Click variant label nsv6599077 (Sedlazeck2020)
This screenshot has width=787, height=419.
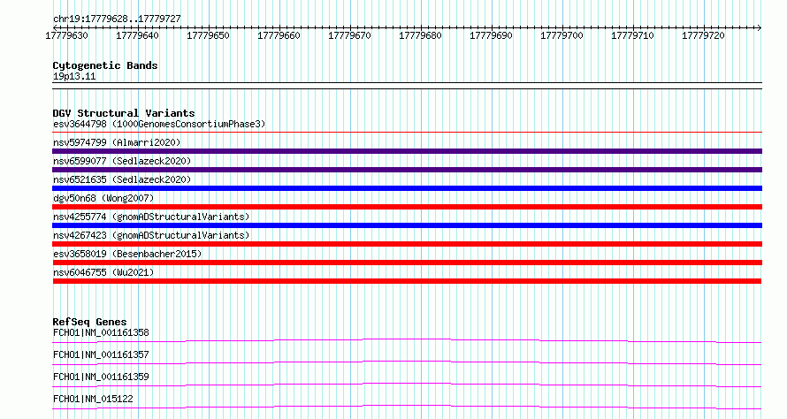pos(122,161)
